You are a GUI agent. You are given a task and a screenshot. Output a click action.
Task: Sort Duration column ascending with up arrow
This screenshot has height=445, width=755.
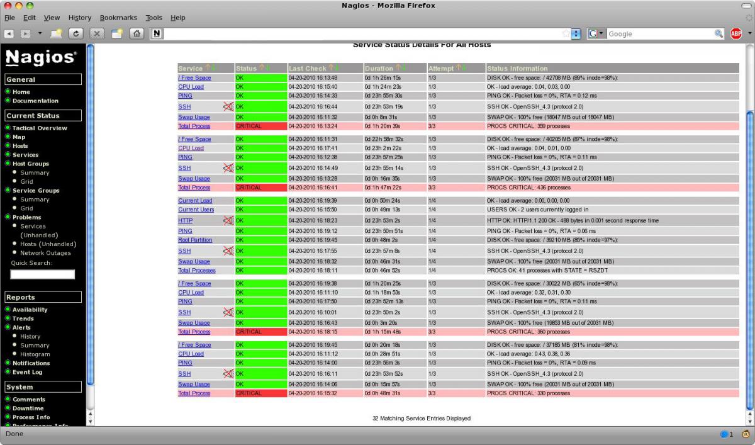pyautogui.click(x=398, y=68)
